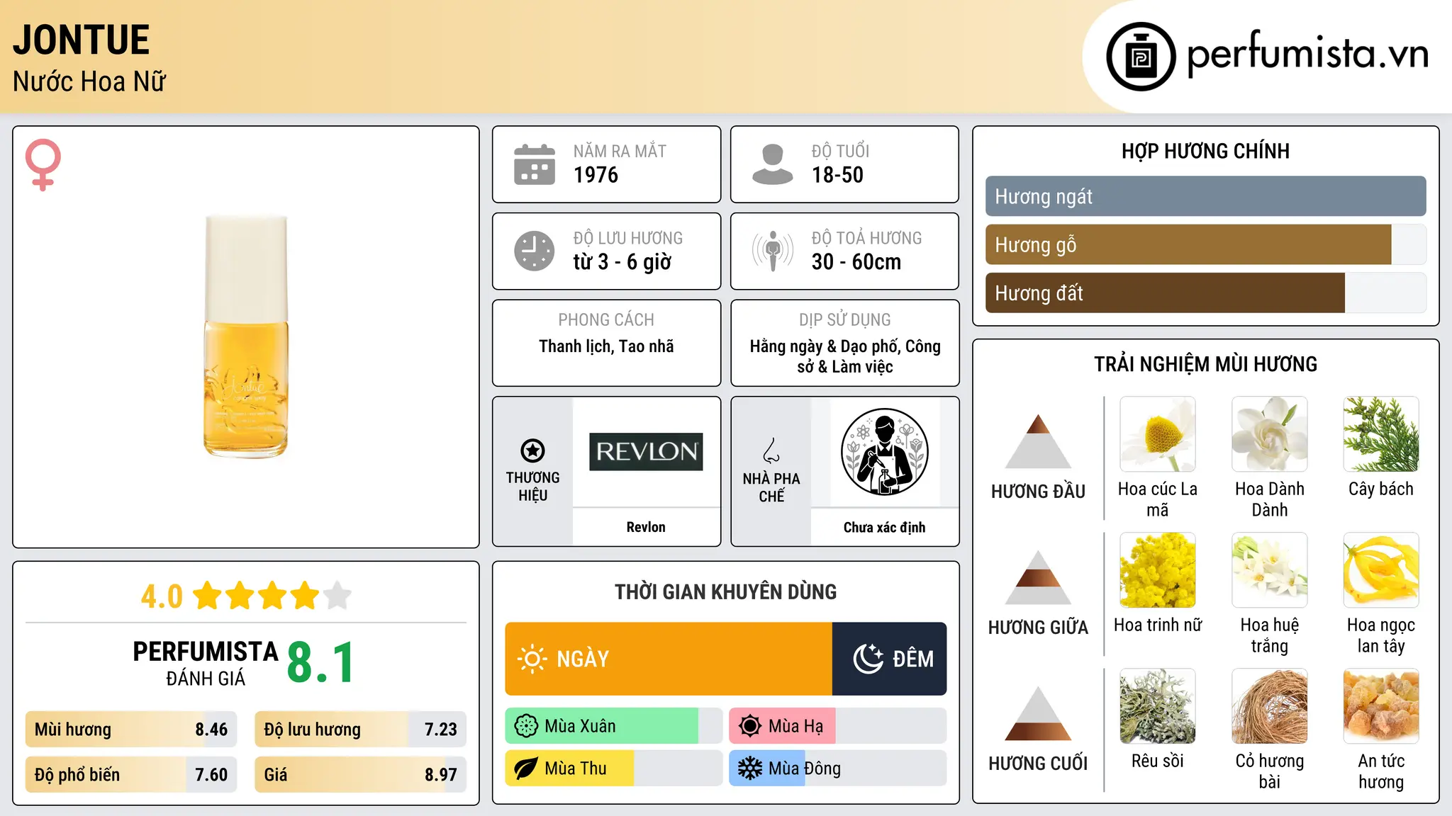Click the Giá score 8.97 bar
This screenshot has height=816, width=1452.
[360, 774]
